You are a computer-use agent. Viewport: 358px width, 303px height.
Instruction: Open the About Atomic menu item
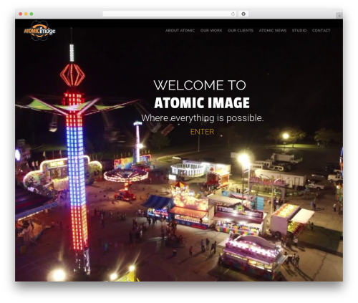(x=180, y=31)
